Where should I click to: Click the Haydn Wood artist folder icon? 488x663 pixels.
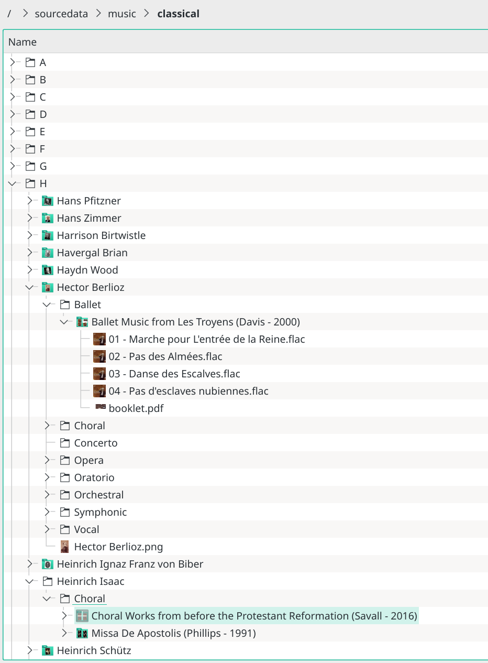(47, 269)
